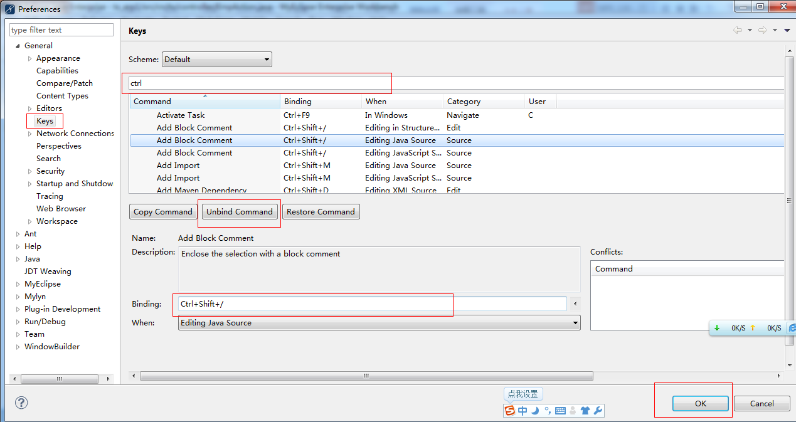Expand the Team node

[18, 334]
